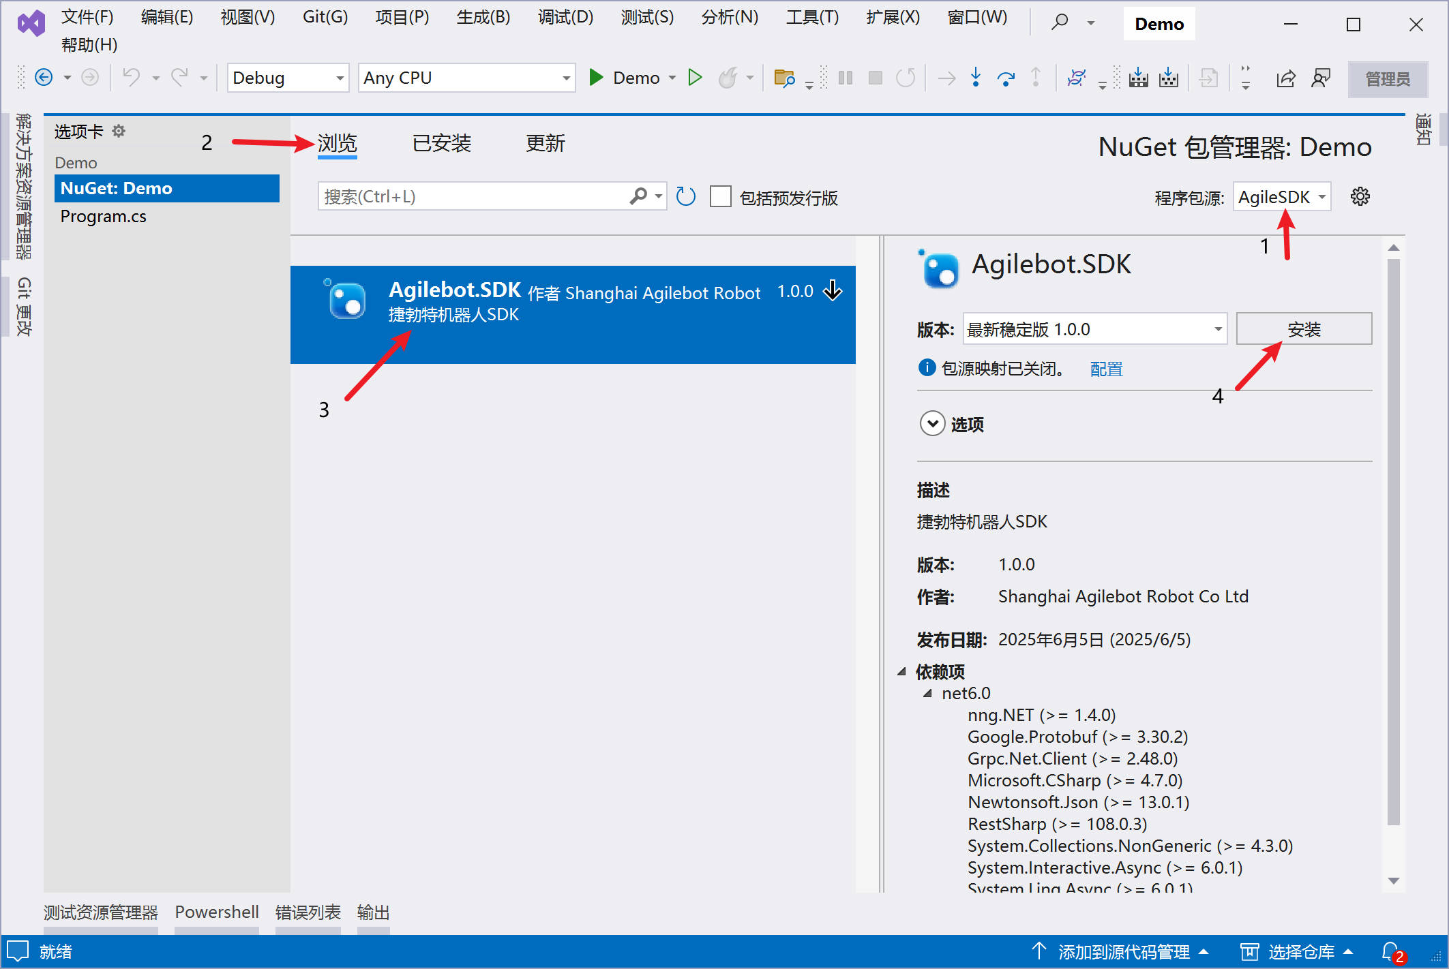Click the find in files folder icon
The image size is (1449, 969).
(784, 78)
